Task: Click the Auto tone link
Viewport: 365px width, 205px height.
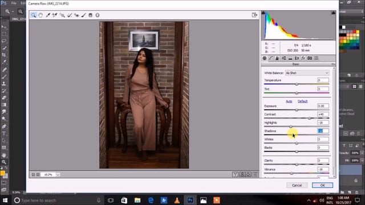Action: (x=289, y=101)
